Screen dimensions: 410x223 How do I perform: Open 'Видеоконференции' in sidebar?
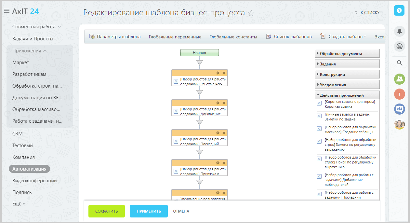pyautogui.click(x=34, y=180)
